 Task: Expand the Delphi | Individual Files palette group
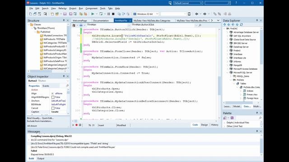(224, 122)
